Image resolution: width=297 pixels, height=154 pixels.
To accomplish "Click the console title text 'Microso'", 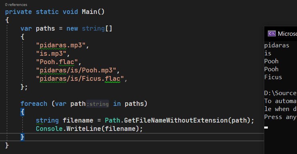I will pyautogui.click(x=287, y=34).
